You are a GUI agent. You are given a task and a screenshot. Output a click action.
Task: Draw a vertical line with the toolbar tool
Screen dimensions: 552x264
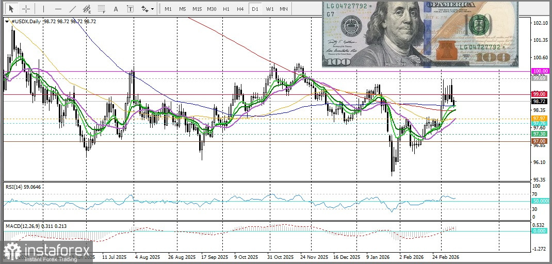(x=43, y=9)
